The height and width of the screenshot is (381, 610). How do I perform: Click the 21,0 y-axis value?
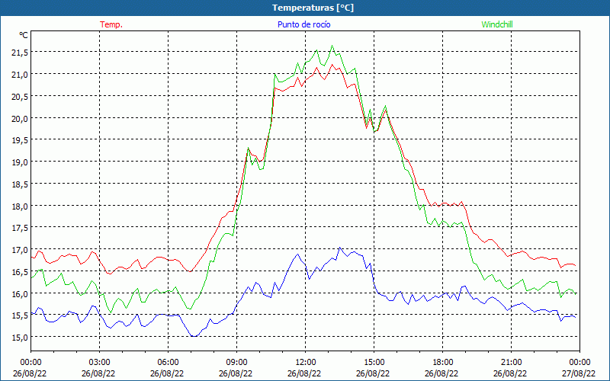coord(20,74)
